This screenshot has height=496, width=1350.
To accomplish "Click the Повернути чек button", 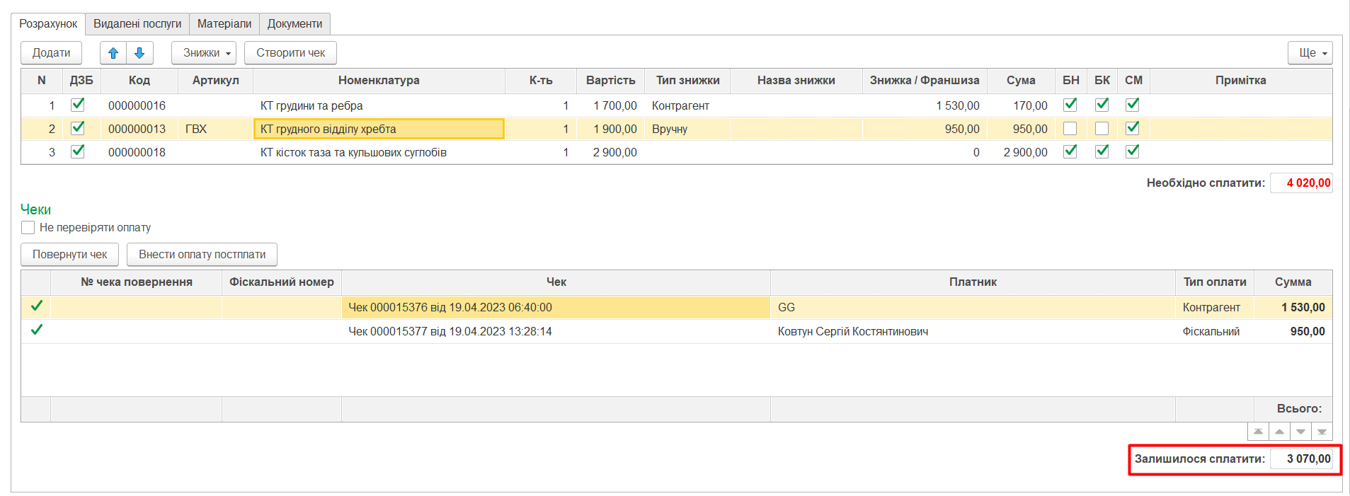I will pos(69,255).
